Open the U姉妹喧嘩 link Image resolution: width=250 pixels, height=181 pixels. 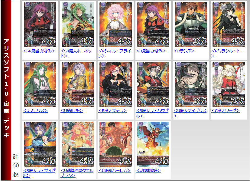click(148, 170)
